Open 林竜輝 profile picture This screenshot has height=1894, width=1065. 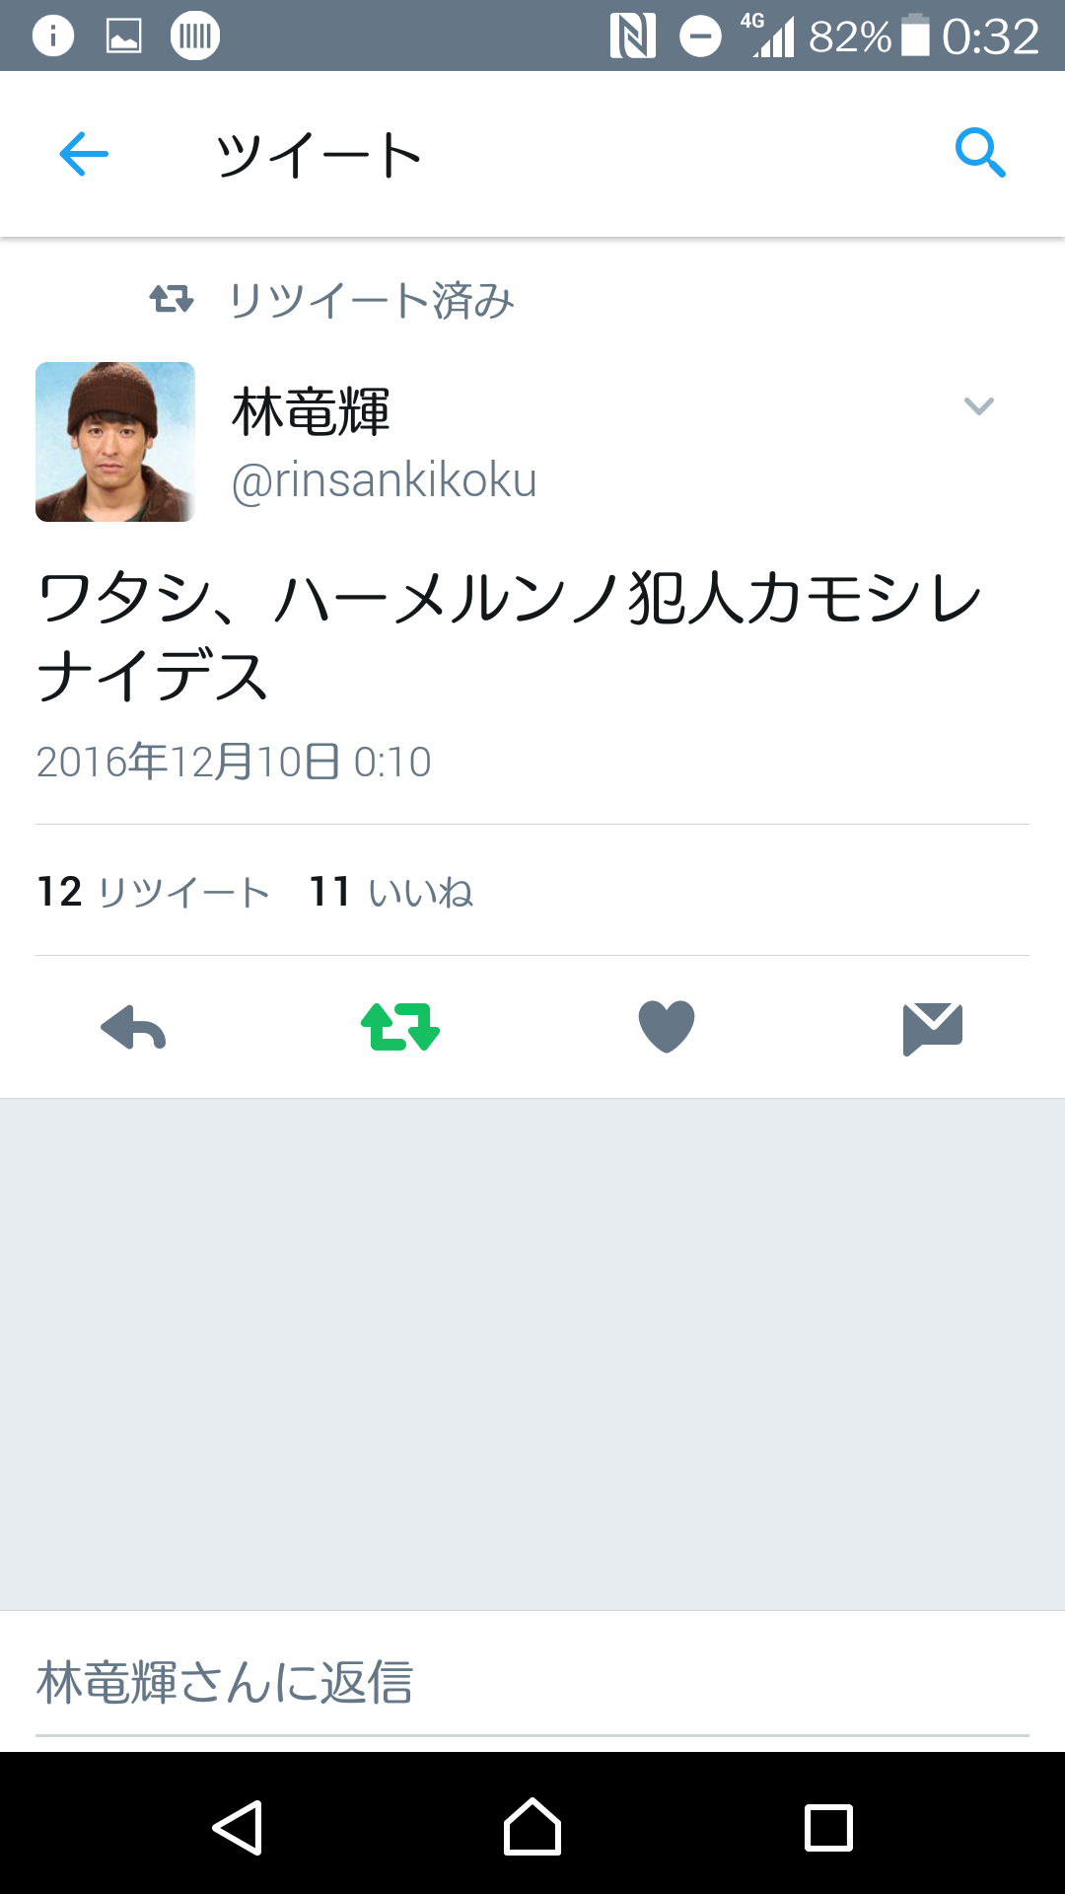click(x=115, y=442)
